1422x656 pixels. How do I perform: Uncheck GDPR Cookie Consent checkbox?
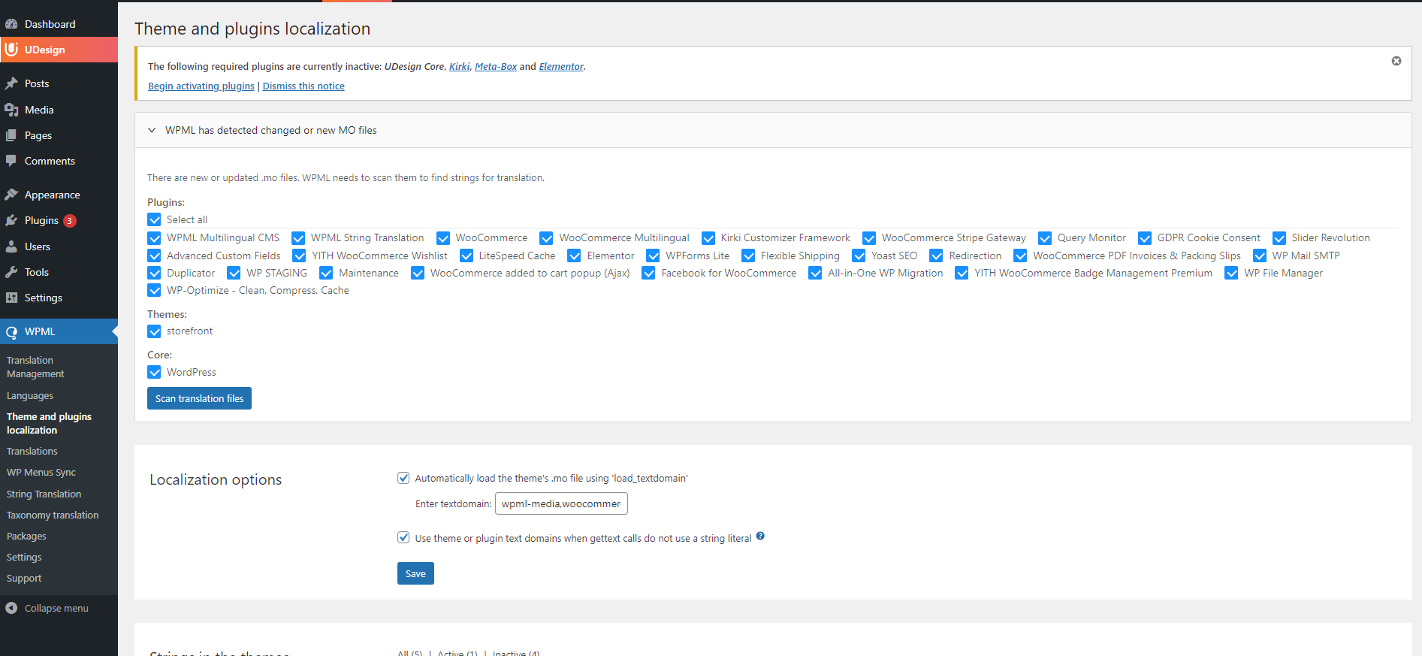tap(1145, 238)
